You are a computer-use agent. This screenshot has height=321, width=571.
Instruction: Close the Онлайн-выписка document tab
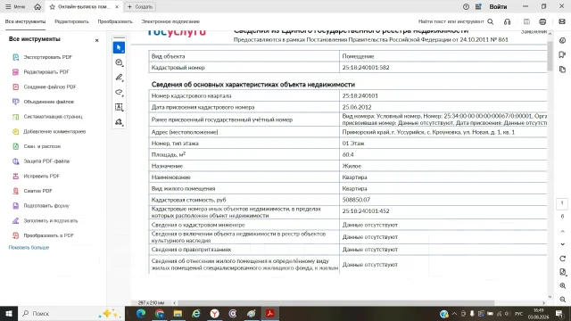117,7
